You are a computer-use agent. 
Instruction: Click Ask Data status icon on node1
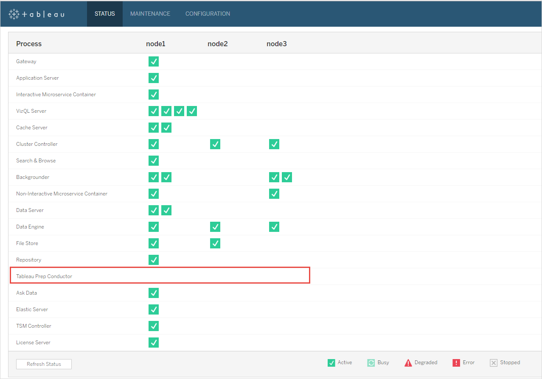[x=154, y=293]
